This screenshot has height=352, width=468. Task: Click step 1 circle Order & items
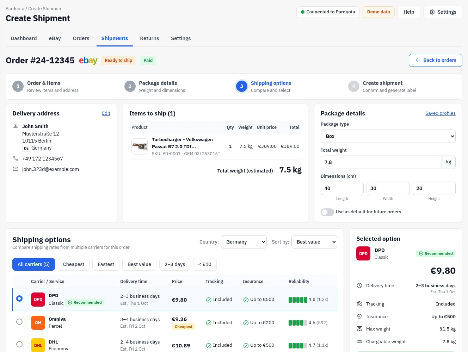pyautogui.click(x=18, y=86)
